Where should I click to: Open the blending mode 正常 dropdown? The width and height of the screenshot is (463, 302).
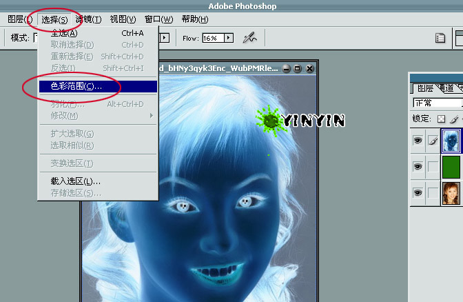[x=438, y=103]
